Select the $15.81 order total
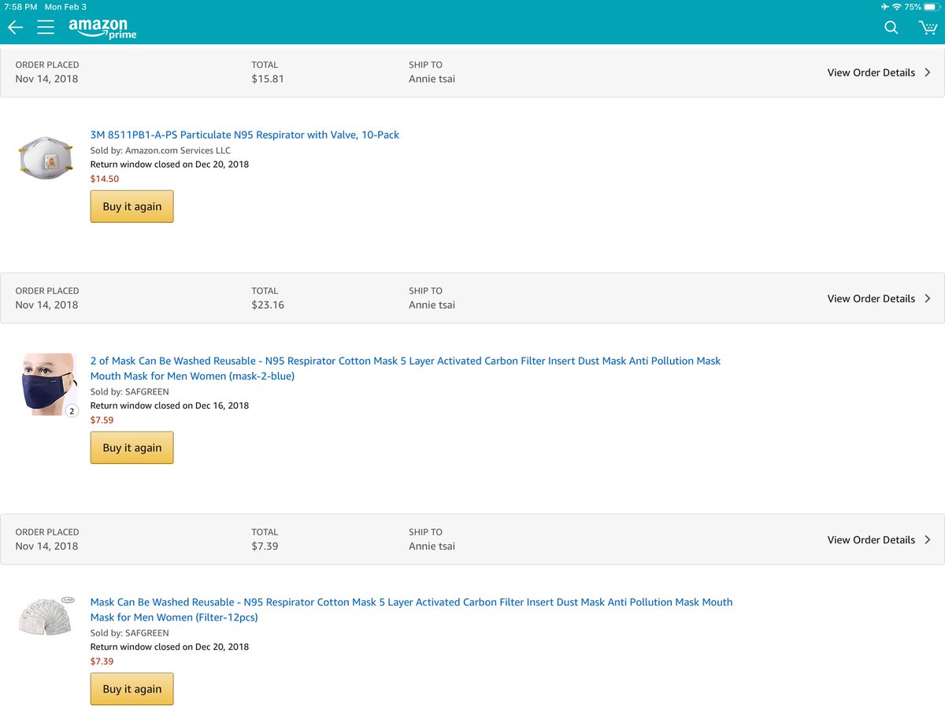 point(268,79)
